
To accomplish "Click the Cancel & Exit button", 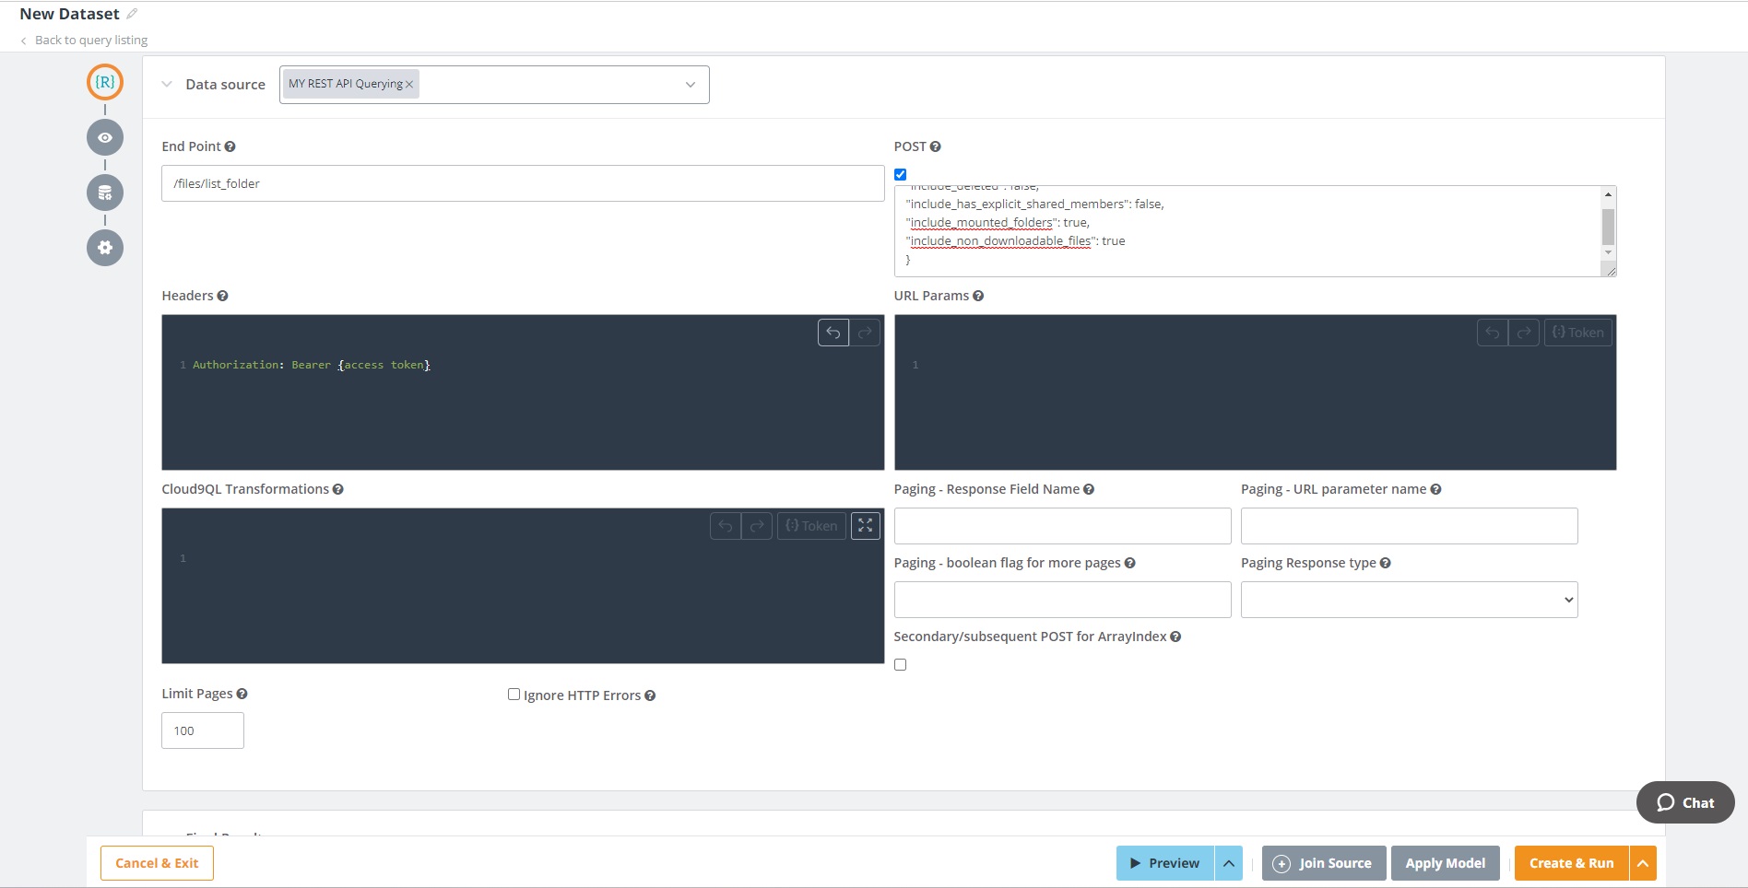I will [157, 863].
